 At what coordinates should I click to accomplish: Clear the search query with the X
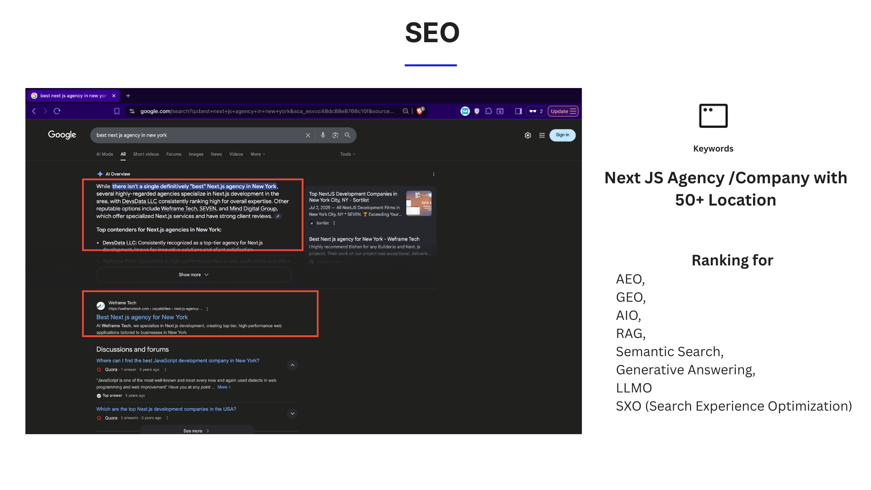[308, 135]
